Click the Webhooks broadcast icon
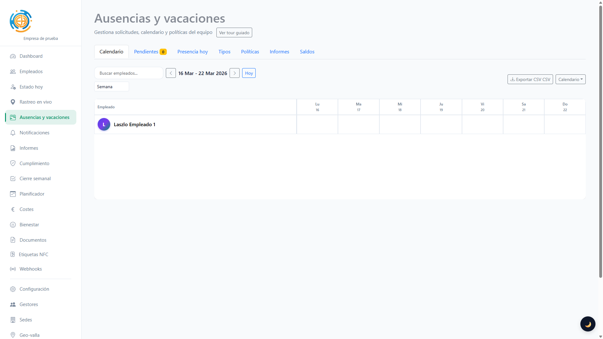This screenshot has width=603, height=339. pos(13,269)
